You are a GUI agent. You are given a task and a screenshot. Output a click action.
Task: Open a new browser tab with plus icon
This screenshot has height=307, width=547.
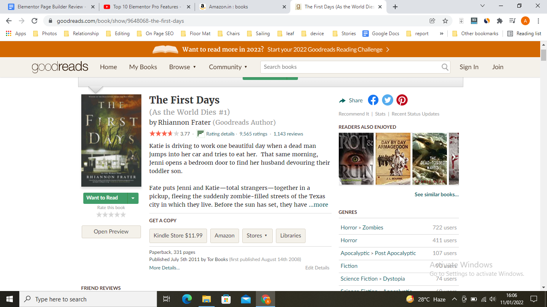pos(395,7)
